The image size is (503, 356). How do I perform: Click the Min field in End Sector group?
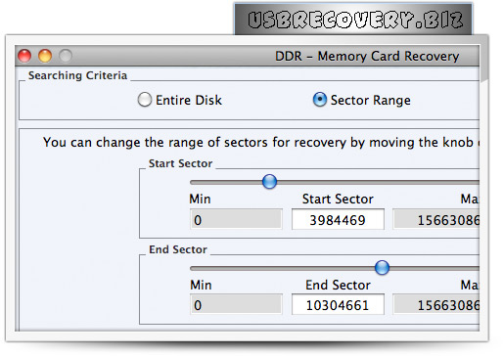click(236, 304)
